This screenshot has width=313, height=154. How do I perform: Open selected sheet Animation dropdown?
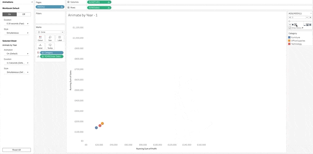pyautogui.click(x=16, y=54)
